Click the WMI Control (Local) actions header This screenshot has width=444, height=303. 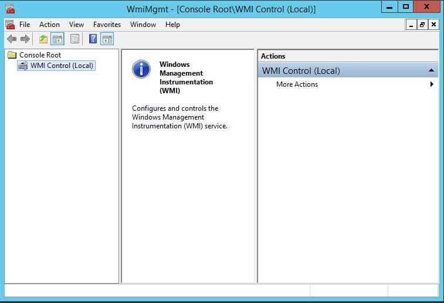(348, 70)
